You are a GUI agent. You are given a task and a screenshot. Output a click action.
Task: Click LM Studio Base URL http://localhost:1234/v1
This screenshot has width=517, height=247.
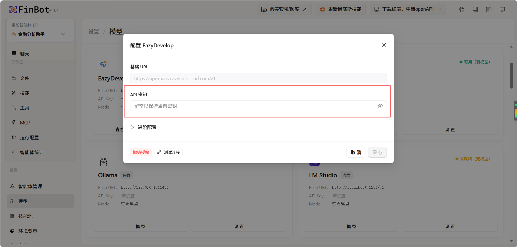click(358, 187)
